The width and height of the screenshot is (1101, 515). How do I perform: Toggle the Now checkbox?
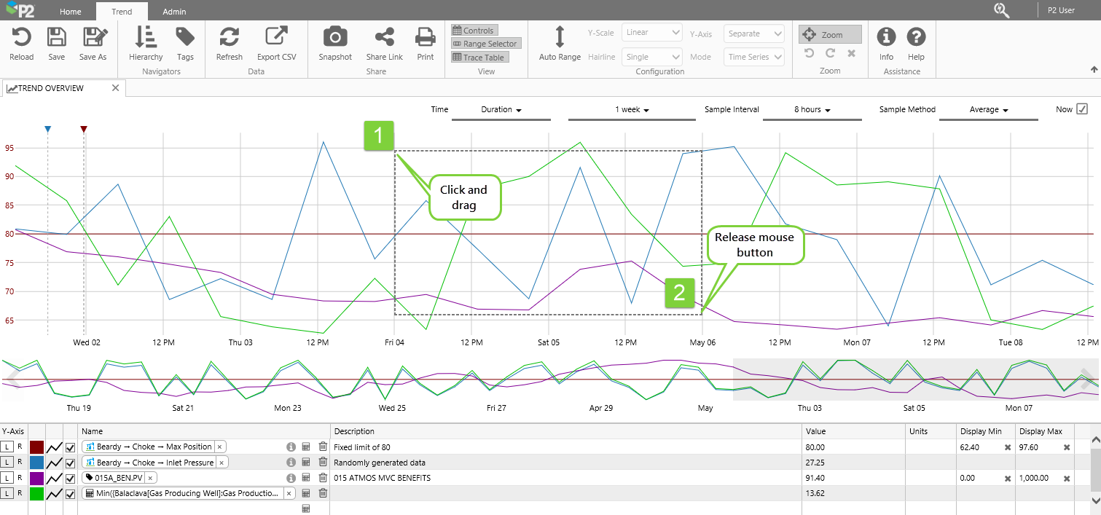pyautogui.click(x=1082, y=109)
